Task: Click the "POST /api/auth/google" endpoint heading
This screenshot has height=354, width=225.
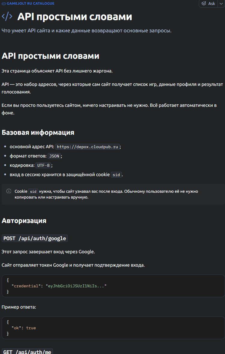Action: [35, 238]
